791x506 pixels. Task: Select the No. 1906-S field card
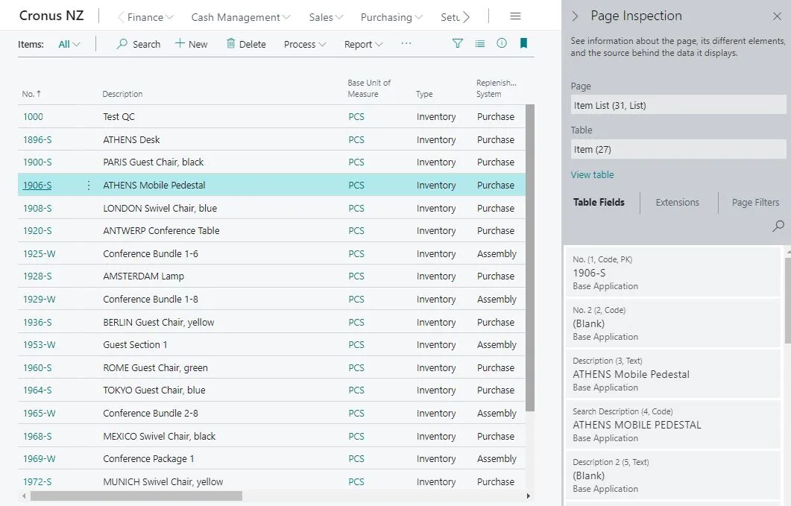(673, 273)
